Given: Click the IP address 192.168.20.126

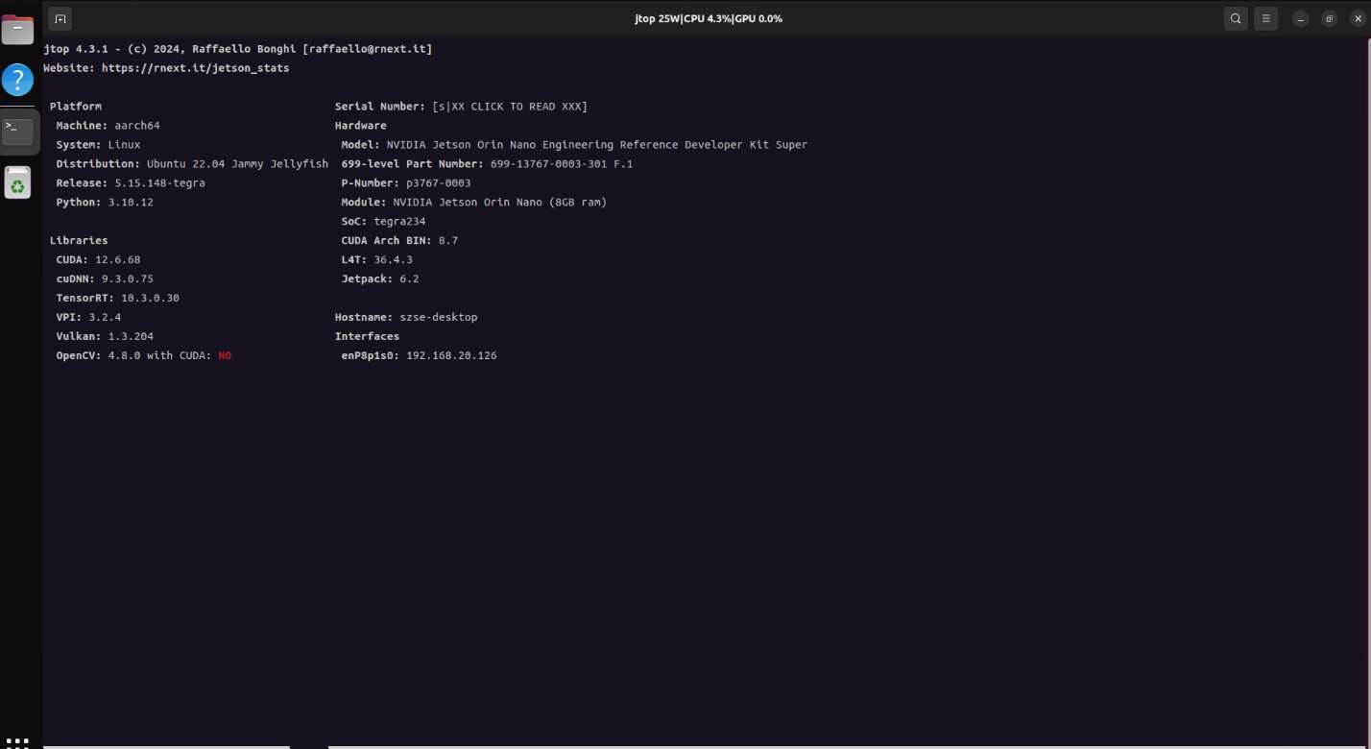Looking at the screenshot, I should click(450, 354).
